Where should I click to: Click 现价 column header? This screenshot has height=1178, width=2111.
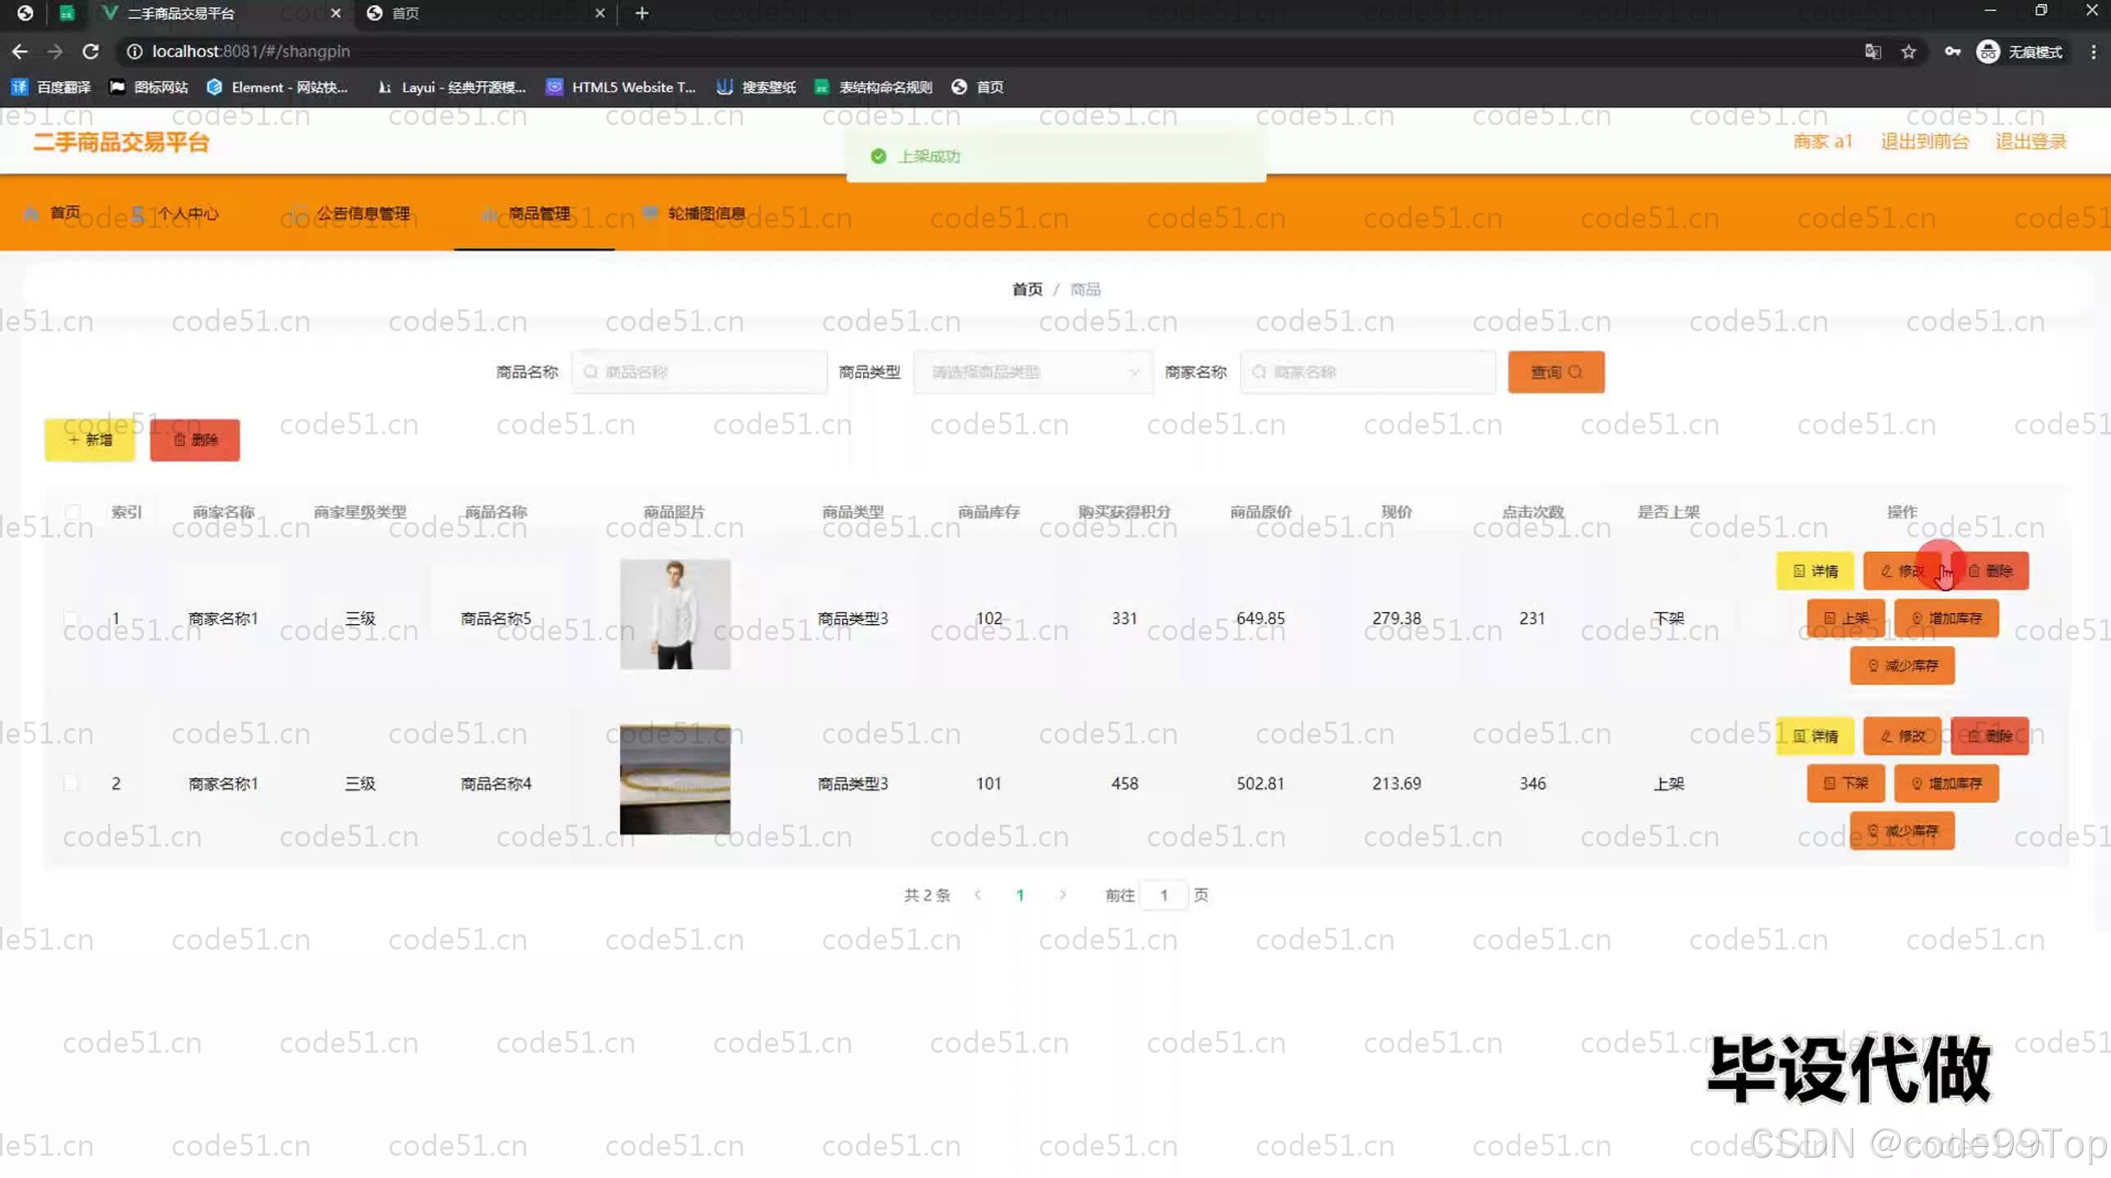(x=1397, y=512)
